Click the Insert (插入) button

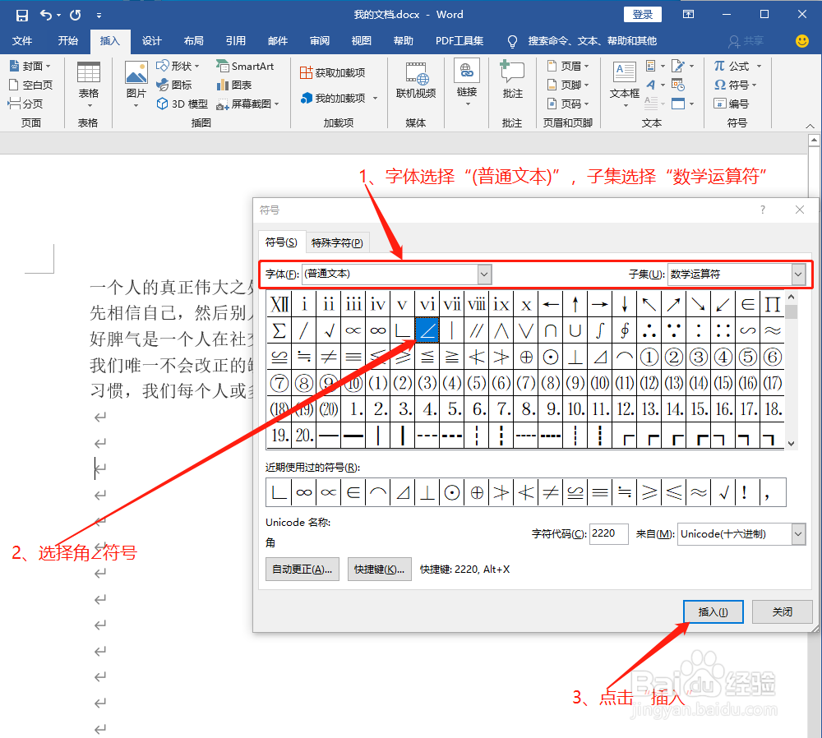pos(713,611)
